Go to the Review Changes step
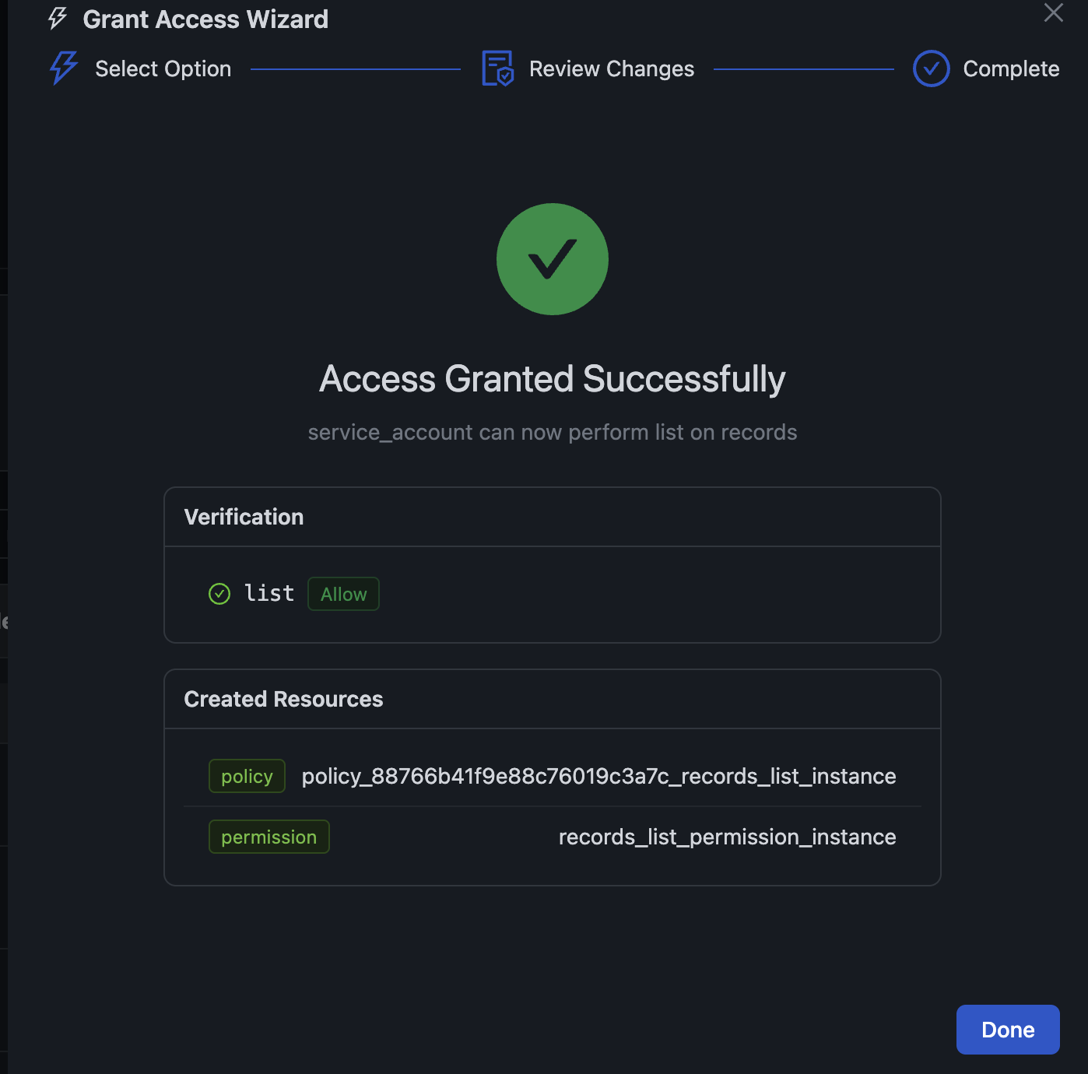The width and height of the screenshot is (1088, 1074). [611, 68]
